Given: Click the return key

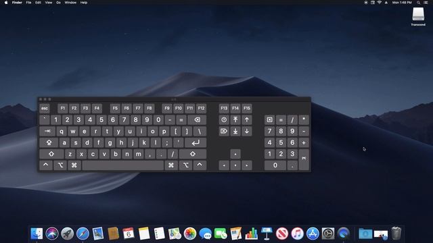Looking at the screenshot, I should coord(196,142).
